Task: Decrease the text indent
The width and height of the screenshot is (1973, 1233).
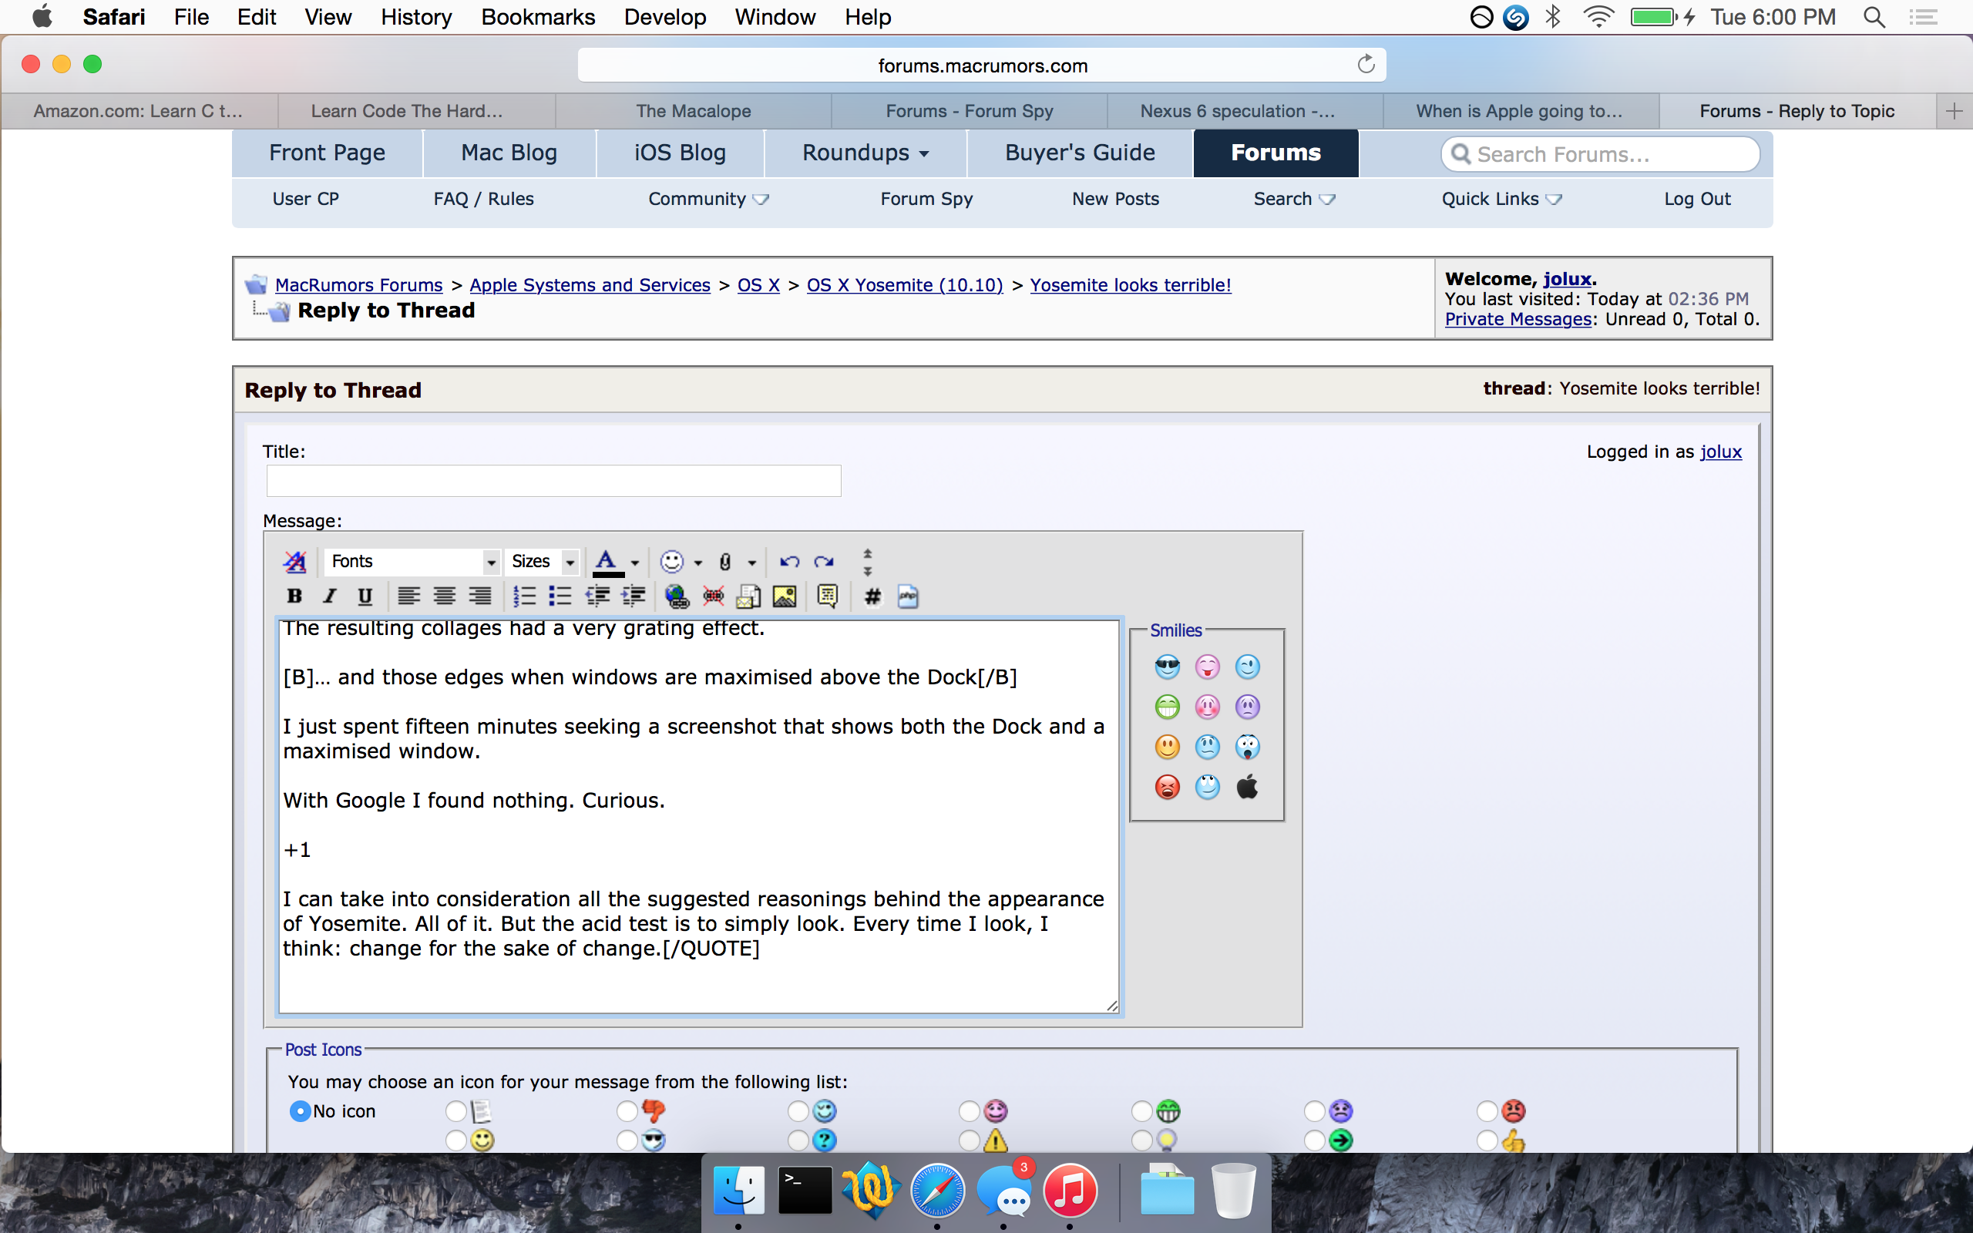Action: click(x=597, y=596)
